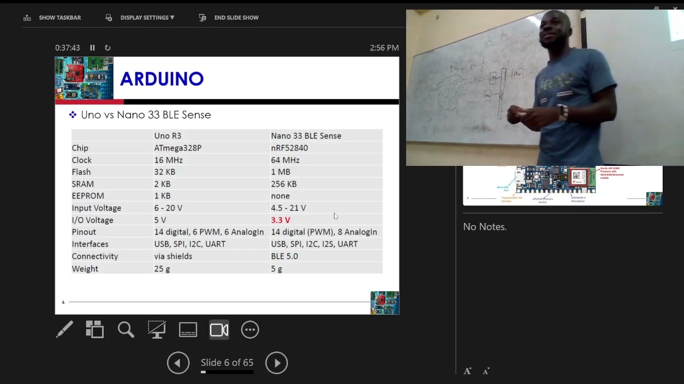Click '25 g' weight cell
Screen dimensions: 684x384
162,269
